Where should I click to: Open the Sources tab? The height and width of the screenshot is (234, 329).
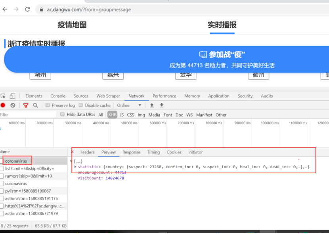tap(81, 96)
